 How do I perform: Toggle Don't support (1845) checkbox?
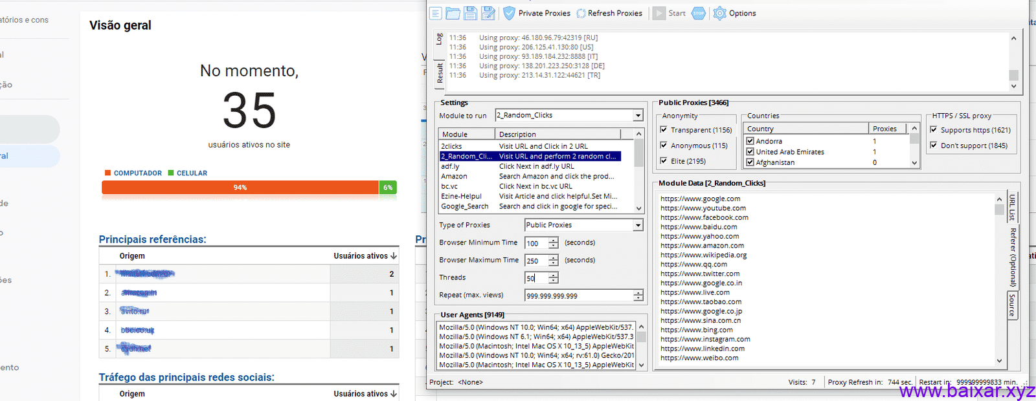(x=934, y=145)
